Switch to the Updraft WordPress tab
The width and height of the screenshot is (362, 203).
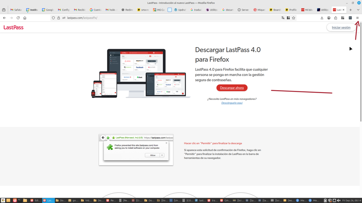pos(181,10)
